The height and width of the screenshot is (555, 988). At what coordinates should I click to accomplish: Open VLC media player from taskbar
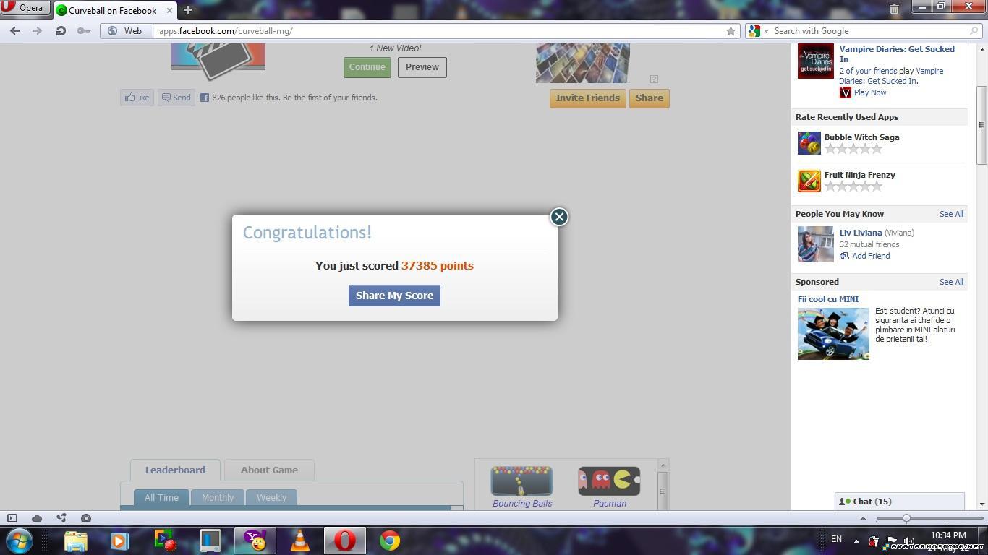tap(299, 541)
